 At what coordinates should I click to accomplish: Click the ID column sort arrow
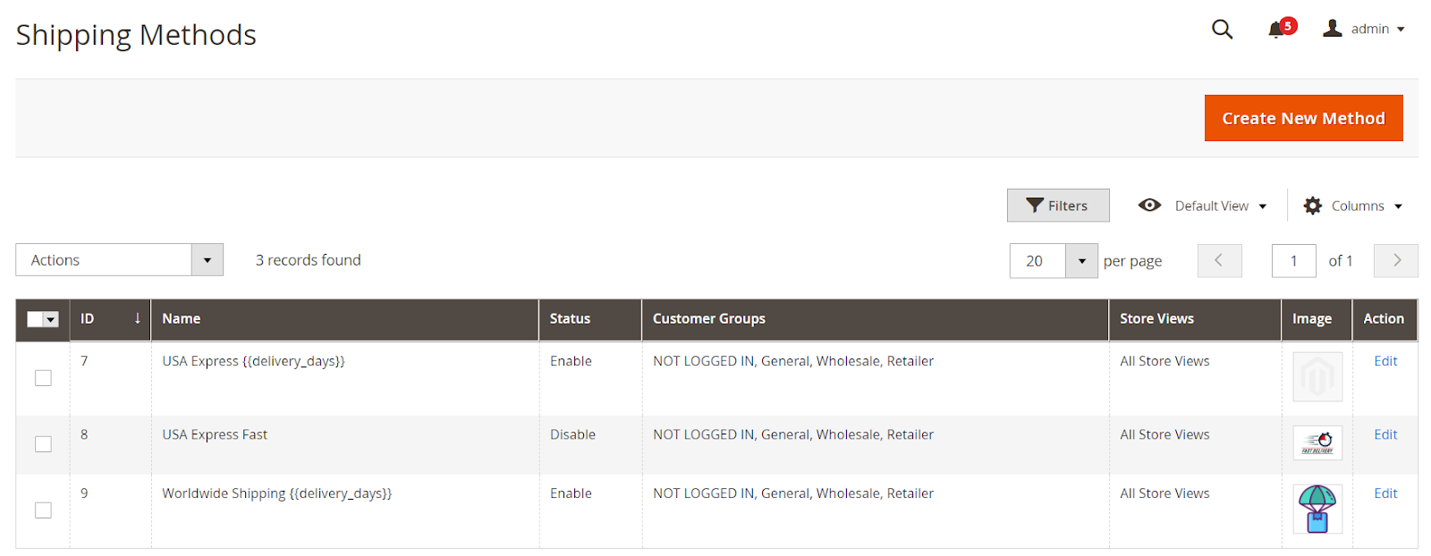pyautogui.click(x=137, y=318)
